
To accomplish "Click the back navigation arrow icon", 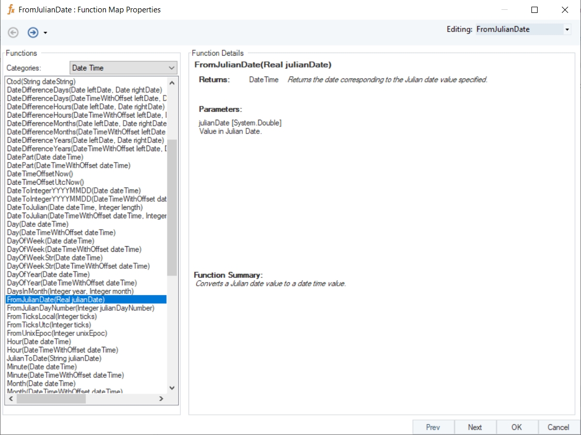I will (13, 33).
